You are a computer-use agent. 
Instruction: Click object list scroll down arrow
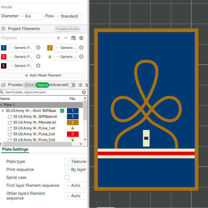[85, 139]
